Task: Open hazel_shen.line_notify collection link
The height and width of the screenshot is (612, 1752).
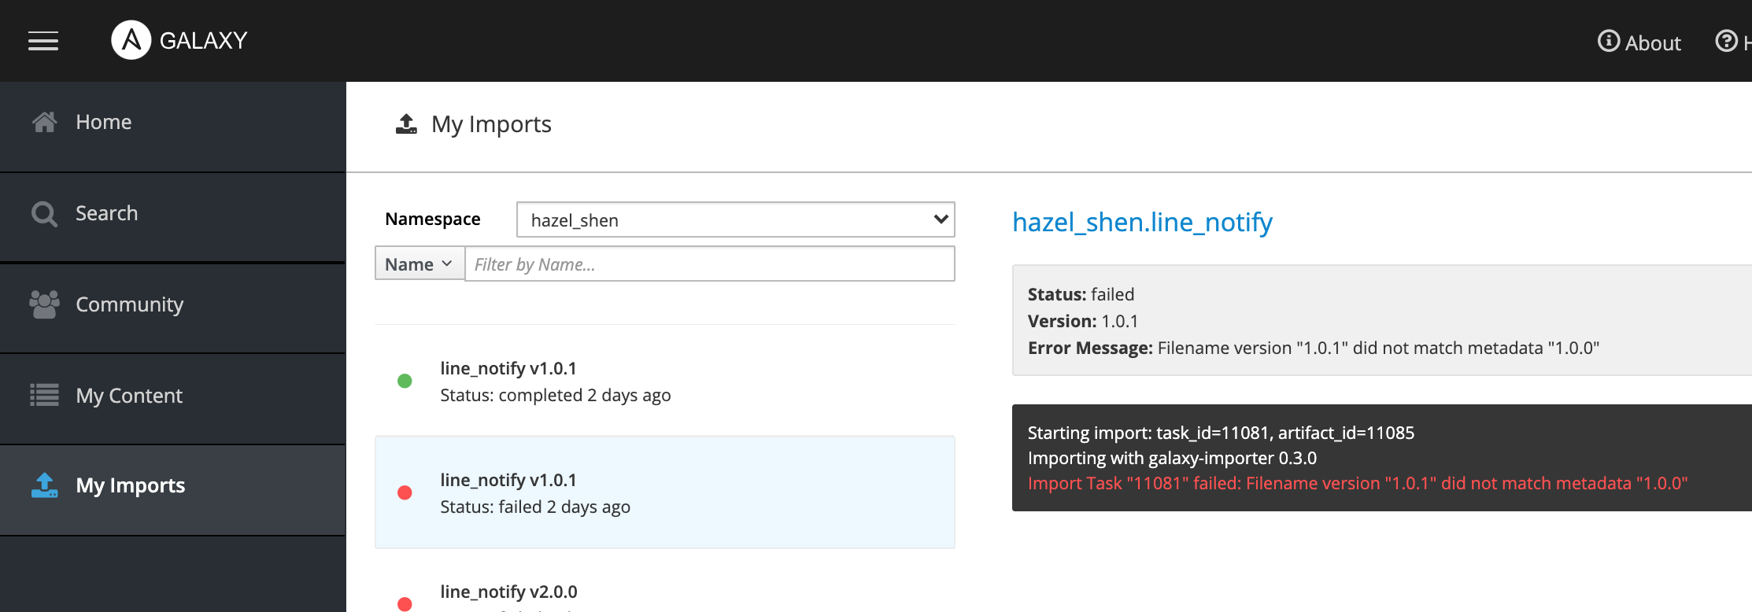Action: click(x=1142, y=223)
